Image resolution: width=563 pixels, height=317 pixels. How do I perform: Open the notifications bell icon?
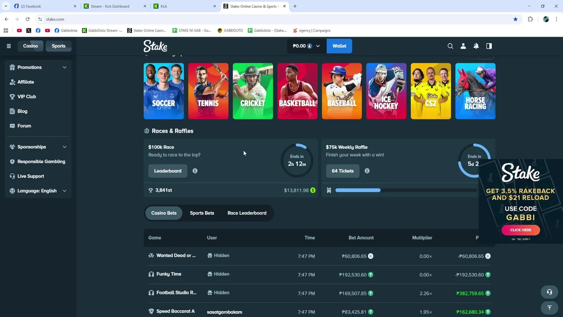tap(476, 46)
